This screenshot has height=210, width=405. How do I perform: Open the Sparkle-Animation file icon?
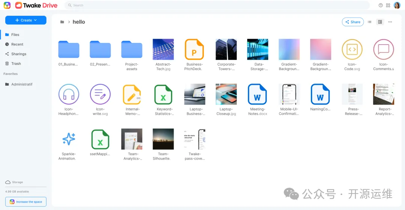pos(69,139)
